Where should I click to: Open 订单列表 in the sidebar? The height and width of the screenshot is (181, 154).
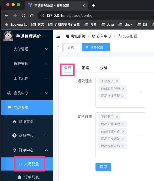pyautogui.click(x=27, y=177)
